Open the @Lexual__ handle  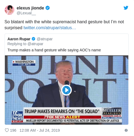coord(26,13)
